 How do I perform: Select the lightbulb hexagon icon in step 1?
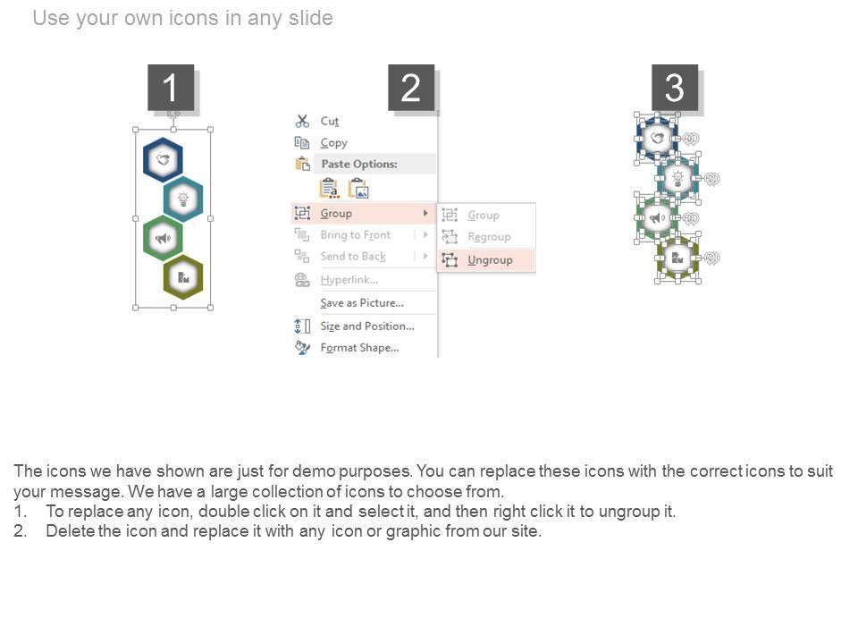(183, 199)
